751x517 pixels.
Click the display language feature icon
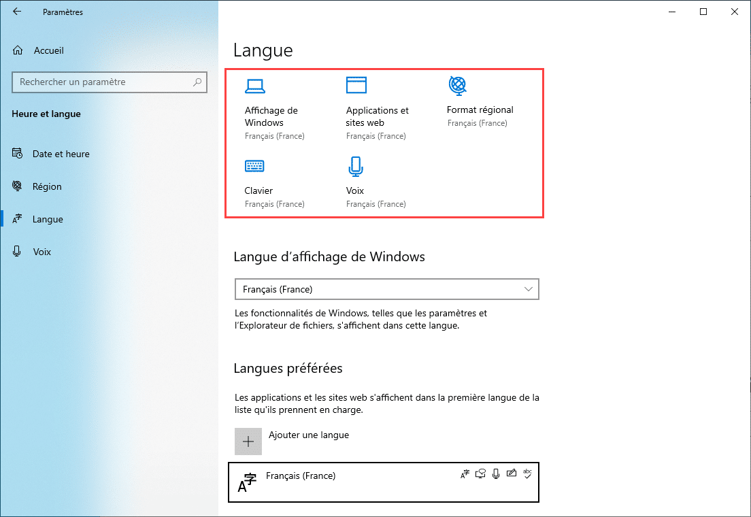pyautogui.click(x=465, y=474)
